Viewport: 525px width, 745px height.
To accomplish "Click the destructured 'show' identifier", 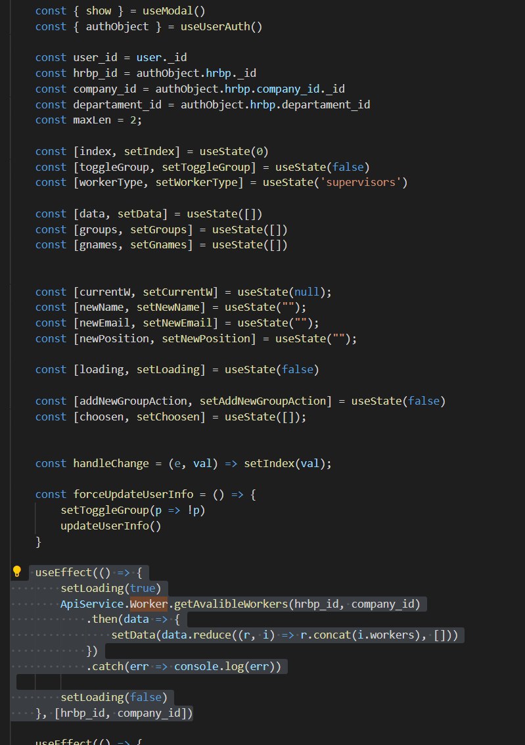I will (99, 11).
